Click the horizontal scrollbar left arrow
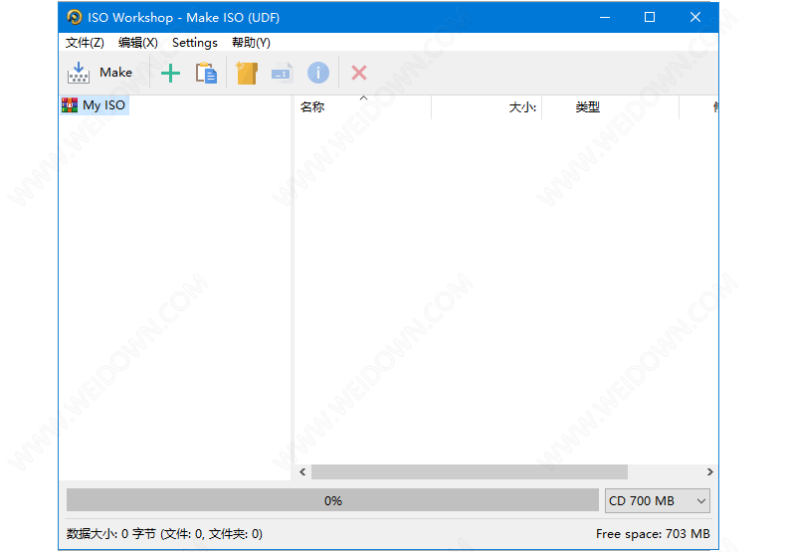The image size is (786, 552). tap(302, 471)
